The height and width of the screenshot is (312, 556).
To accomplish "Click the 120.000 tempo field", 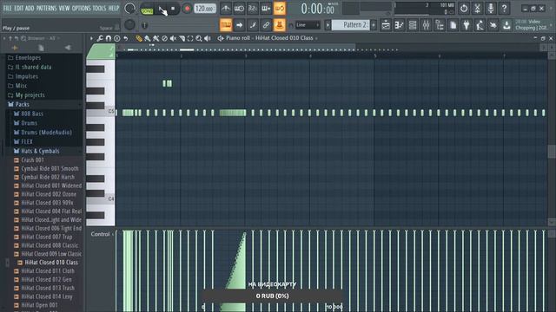I will [205, 8].
